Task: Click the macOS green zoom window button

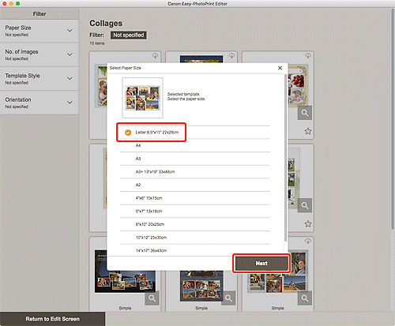Action: pos(17,4)
